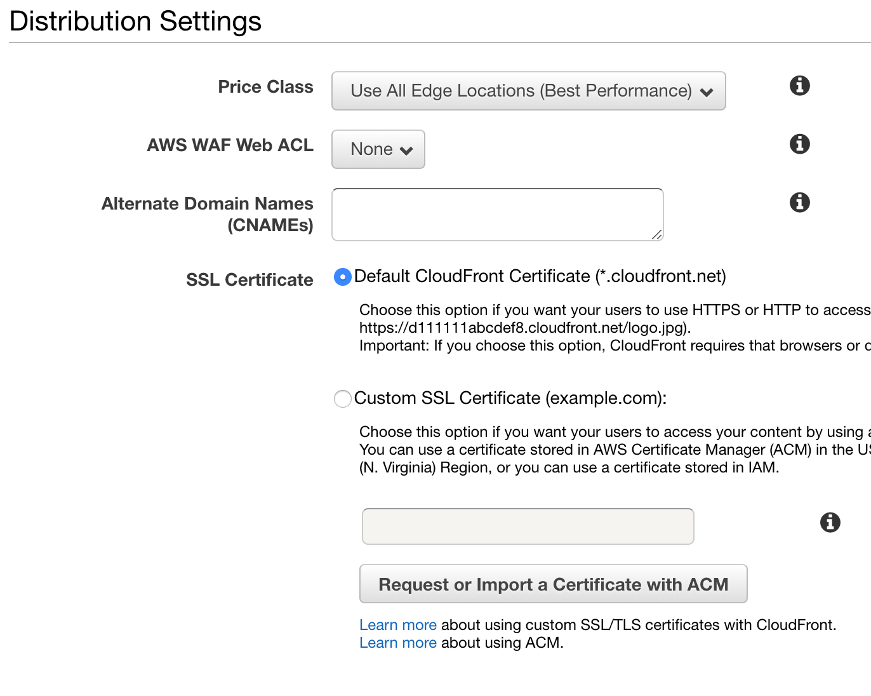Click Request or Import a Certificate with ACM
This screenshot has width=871, height=696.
coord(553,584)
